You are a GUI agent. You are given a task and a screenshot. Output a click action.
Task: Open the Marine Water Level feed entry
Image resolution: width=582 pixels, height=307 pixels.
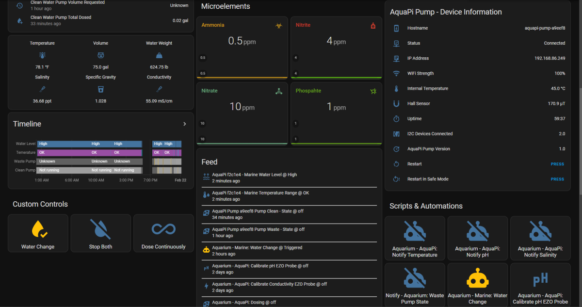tap(289, 178)
